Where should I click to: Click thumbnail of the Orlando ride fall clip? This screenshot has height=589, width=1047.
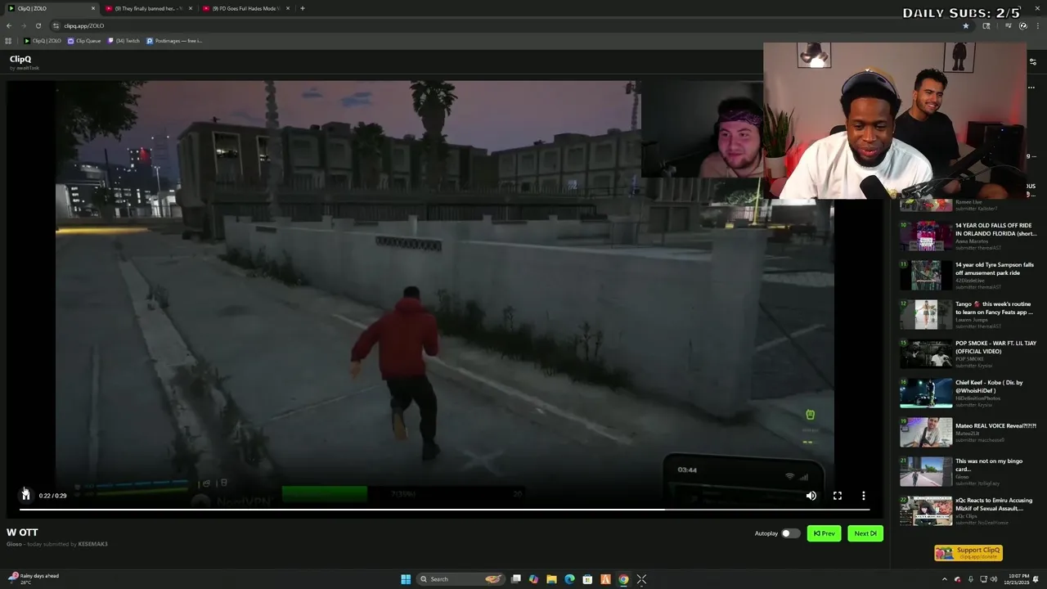pyautogui.click(x=926, y=236)
